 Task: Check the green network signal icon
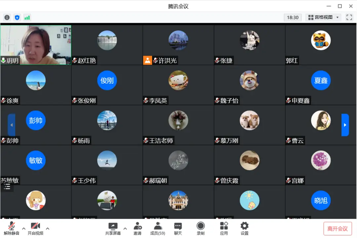(x=27, y=18)
